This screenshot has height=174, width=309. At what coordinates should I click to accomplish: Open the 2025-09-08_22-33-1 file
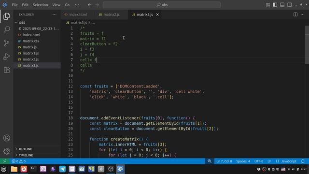pyautogui.click(x=37, y=29)
